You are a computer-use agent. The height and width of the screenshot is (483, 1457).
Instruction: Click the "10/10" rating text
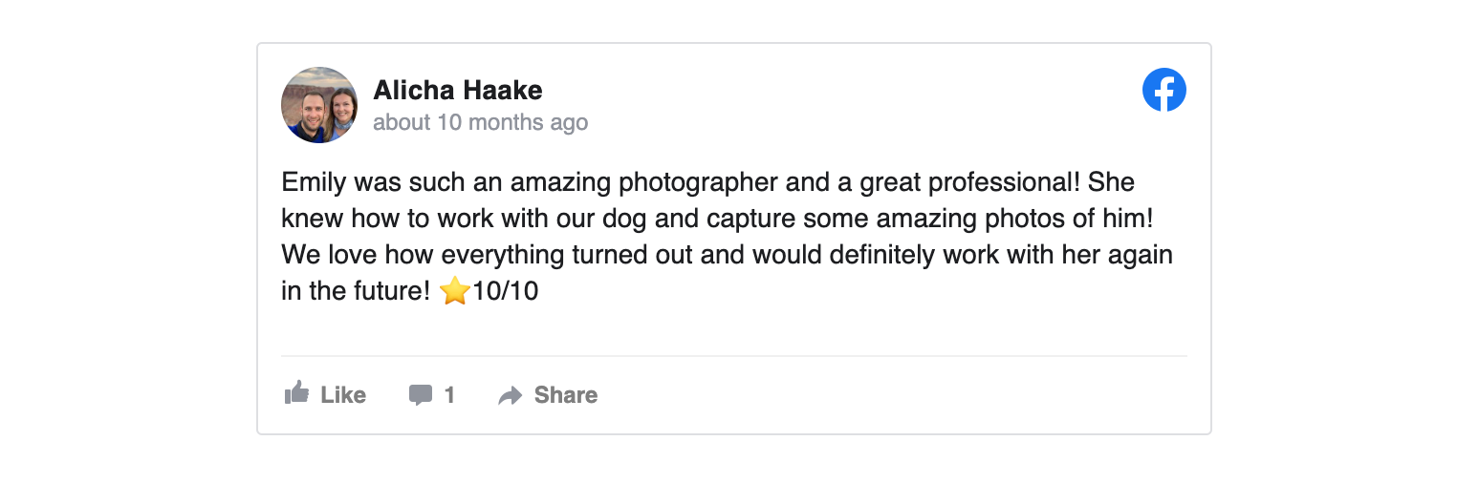pyautogui.click(x=506, y=292)
